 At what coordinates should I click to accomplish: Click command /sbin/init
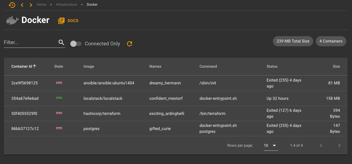208,83
